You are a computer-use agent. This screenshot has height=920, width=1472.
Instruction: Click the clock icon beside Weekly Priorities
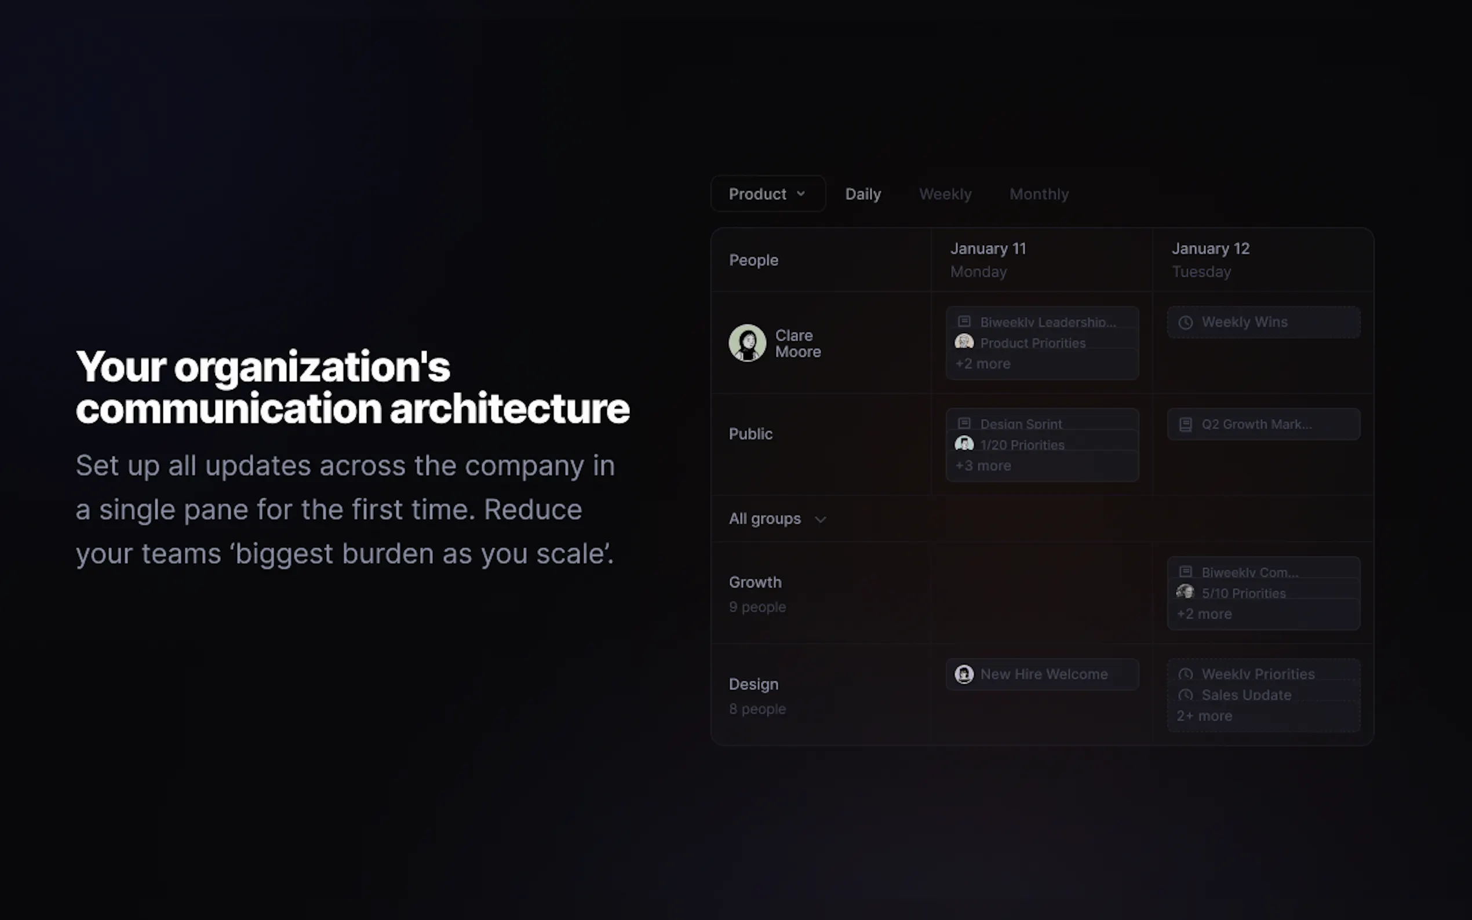click(x=1186, y=674)
